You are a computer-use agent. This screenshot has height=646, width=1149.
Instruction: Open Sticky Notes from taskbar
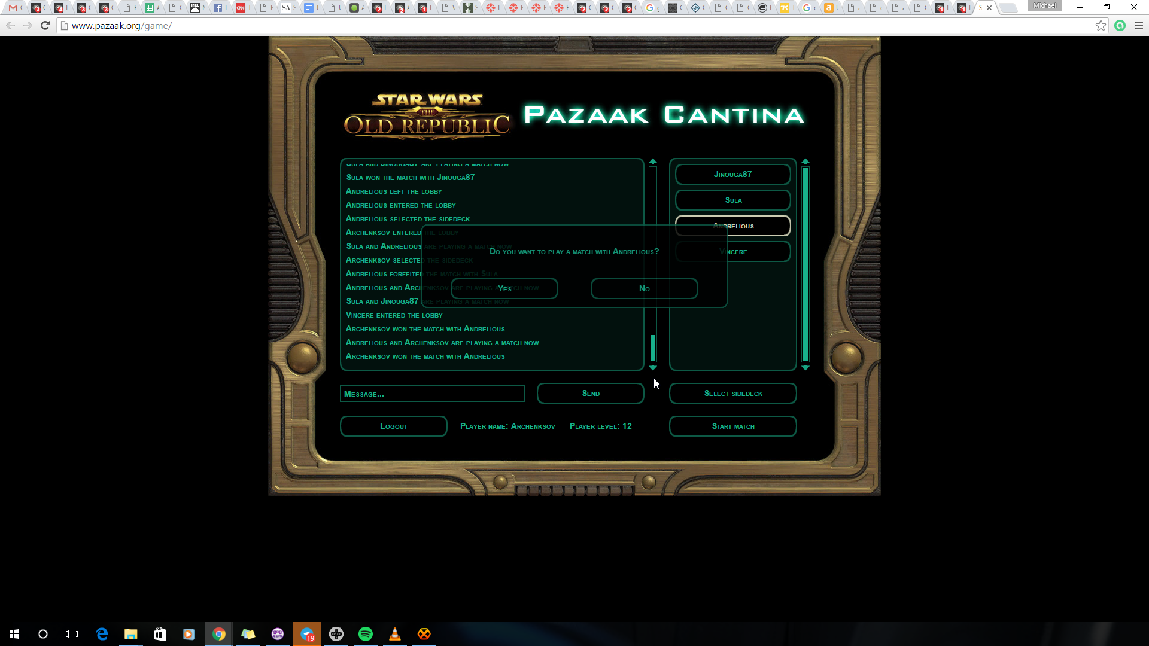point(248,634)
